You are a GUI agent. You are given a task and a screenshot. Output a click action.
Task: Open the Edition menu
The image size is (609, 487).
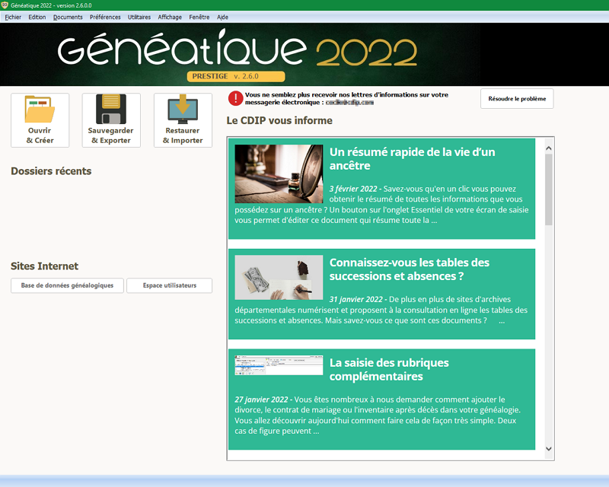pyautogui.click(x=37, y=17)
